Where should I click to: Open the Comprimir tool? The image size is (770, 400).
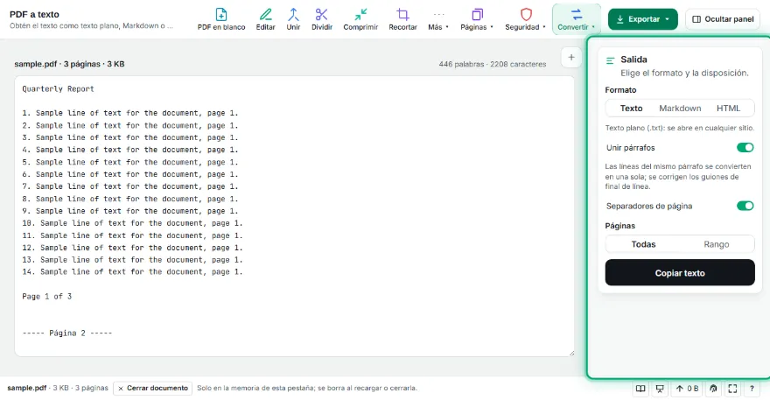360,19
